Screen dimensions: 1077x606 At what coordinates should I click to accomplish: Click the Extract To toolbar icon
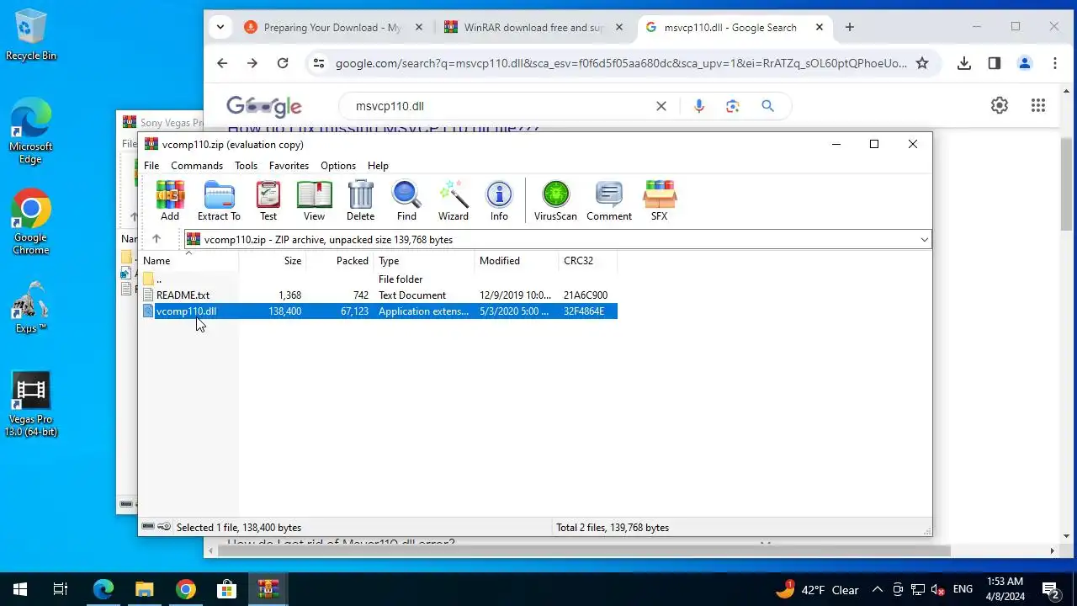219,201
